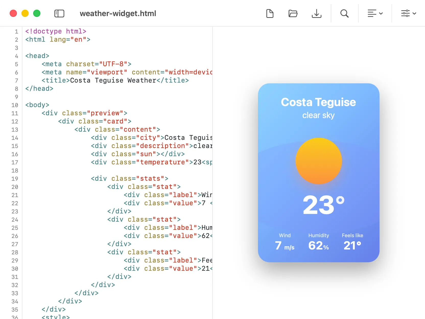
Task: Click the div class="city" line
Action: click(x=152, y=138)
